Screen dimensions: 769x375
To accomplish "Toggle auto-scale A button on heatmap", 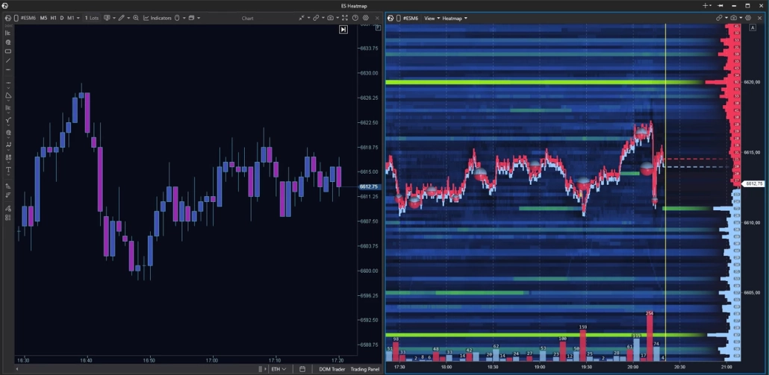I will [753, 28].
